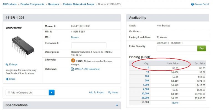Screen dimensions: 213x110
Task: Click the See an Error info icon
Action: point(192,4)
